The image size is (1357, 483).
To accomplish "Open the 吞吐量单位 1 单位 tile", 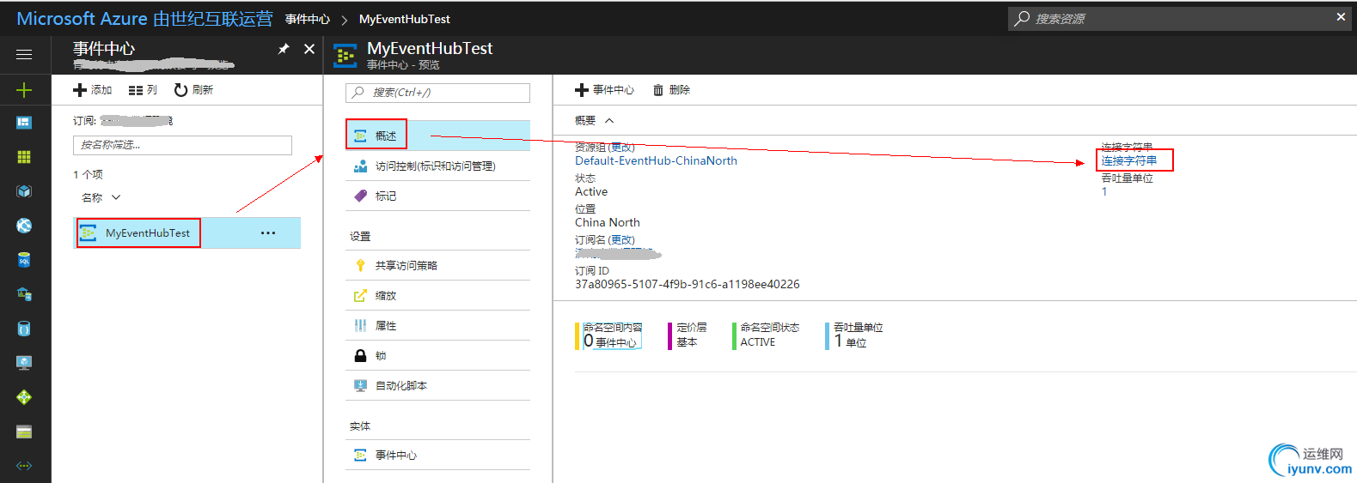I will 854,335.
